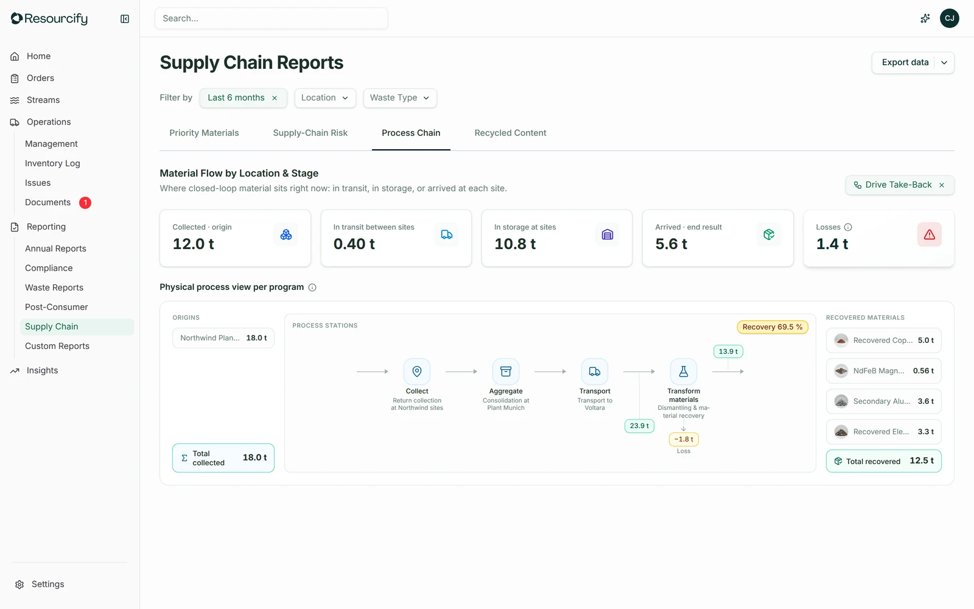Click the In storage warehouse icon
This screenshot has width=974, height=609.
(x=608, y=234)
